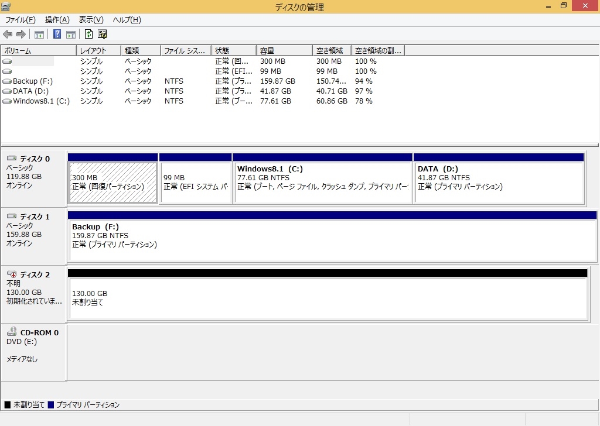Click the 159.87 GB capacity cell
This screenshot has width=600, height=426.
278,81
